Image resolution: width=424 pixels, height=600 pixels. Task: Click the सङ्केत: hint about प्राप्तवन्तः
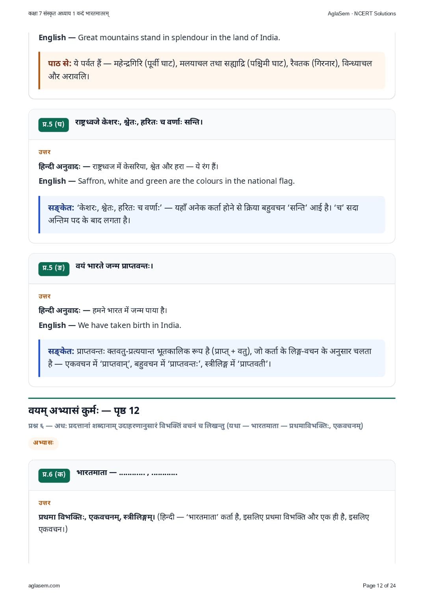212,358
